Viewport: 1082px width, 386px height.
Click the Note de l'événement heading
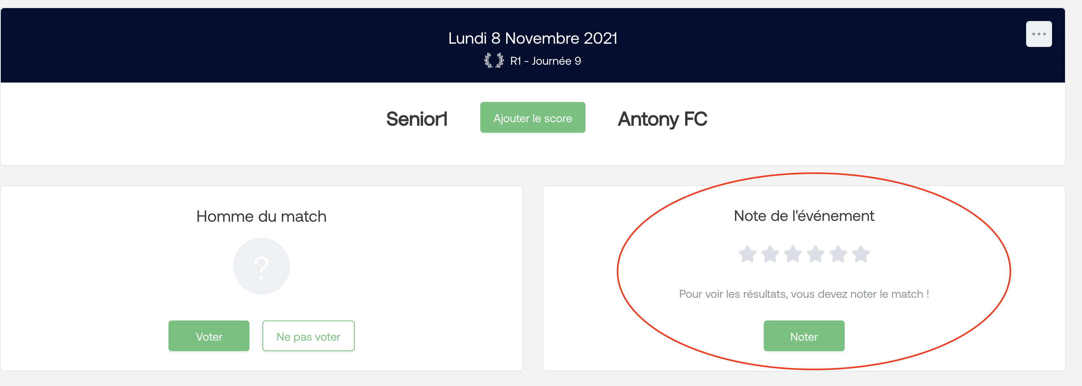(x=803, y=216)
